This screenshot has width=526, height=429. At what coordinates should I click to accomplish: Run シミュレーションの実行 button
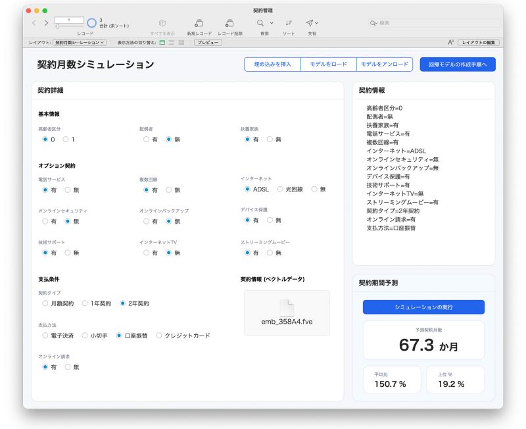coord(423,307)
